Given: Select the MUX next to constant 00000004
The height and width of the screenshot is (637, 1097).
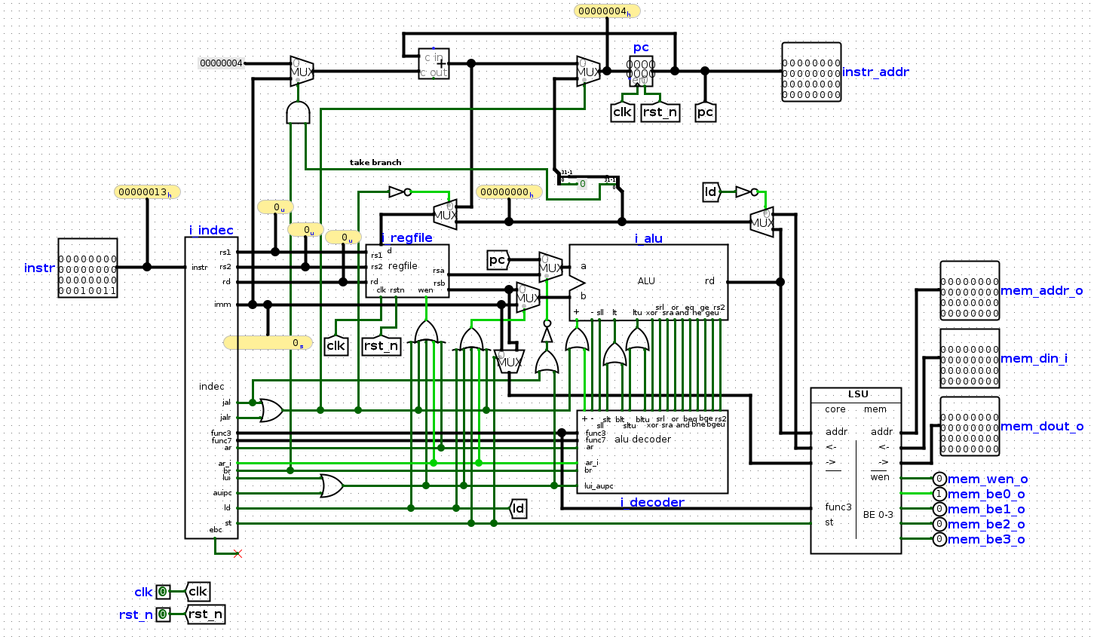Looking at the screenshot, I should 302,72.
